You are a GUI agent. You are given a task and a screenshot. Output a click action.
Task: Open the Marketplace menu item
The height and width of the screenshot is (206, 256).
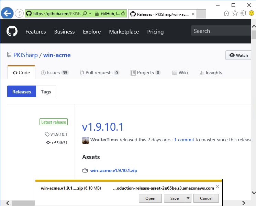(x=124, y=31)
